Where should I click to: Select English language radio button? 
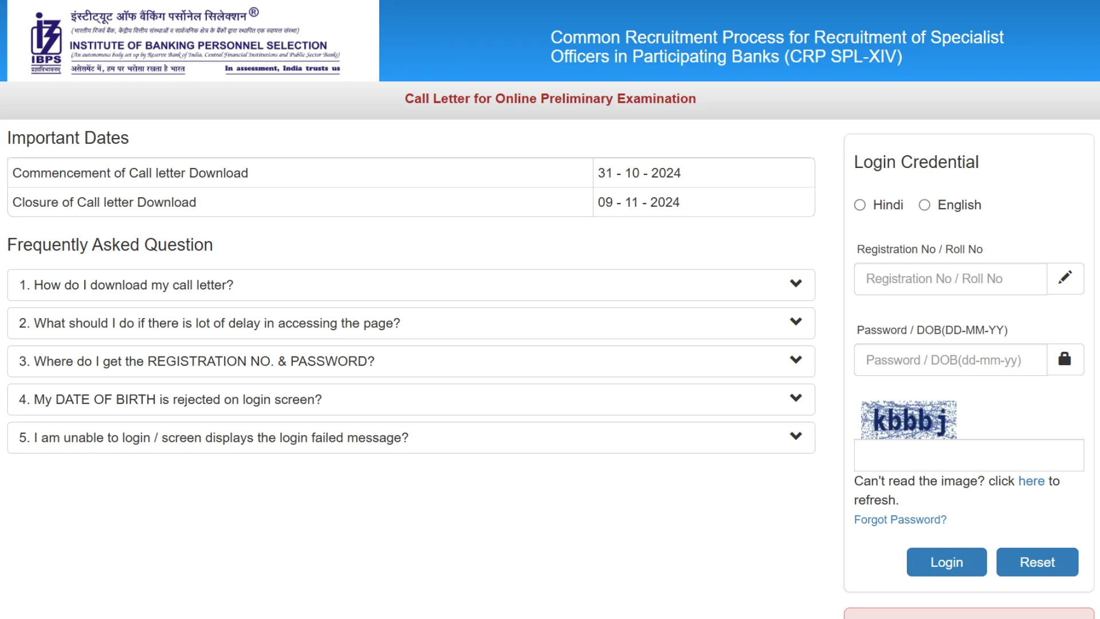point(925,205)
